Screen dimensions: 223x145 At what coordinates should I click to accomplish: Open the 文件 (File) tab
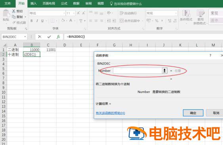coord(8,4)
